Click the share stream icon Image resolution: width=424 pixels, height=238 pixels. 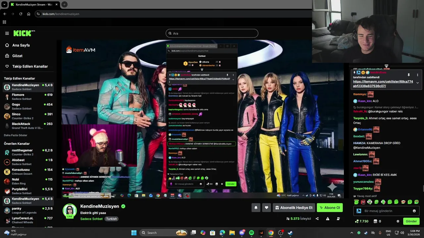(317, 218)
